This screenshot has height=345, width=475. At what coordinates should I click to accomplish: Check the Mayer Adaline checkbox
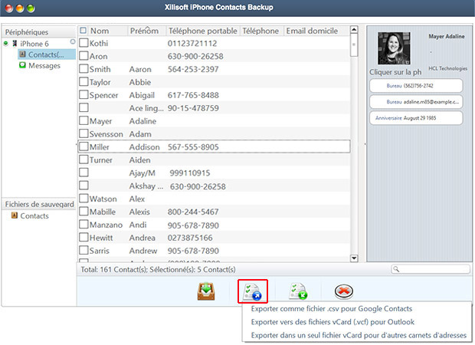click(84, 120)
